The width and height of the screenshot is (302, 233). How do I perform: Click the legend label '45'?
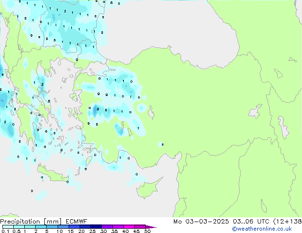click(136, 231)
